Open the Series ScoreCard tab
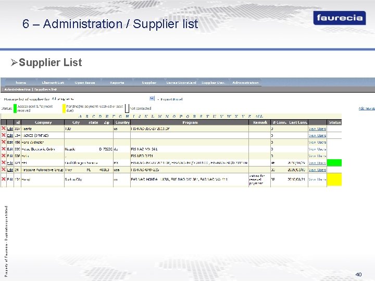 click(181, 82)
